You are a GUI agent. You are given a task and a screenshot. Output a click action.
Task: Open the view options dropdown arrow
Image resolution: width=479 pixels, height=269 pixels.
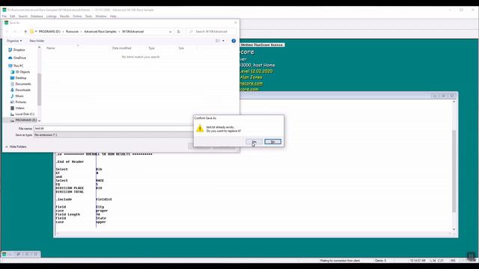(x=223, y=40)
